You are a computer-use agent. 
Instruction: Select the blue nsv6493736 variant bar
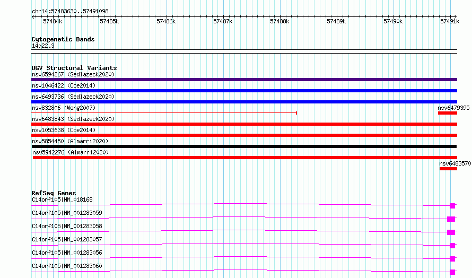244,102
